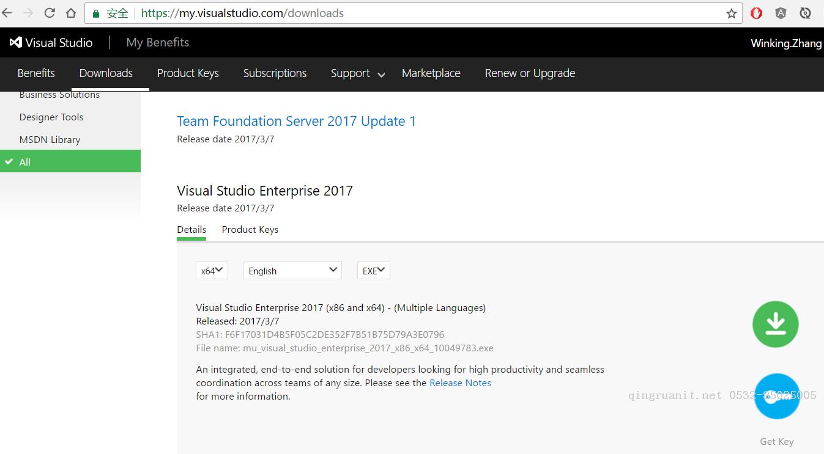This screenshot has height=454, width=824.
Task: Open Winking.Zhang account name
Action: (x=786, y=43)
